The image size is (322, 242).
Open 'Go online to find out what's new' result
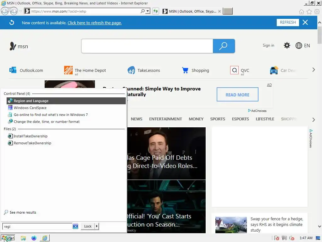pos(66,115)
